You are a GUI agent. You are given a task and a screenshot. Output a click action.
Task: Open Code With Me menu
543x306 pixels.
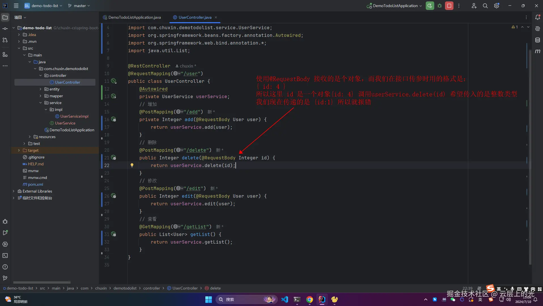pyautogui.click(x=474, y=6)
